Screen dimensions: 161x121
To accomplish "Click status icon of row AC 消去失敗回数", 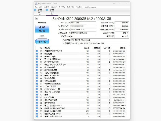I will [37, 78].
